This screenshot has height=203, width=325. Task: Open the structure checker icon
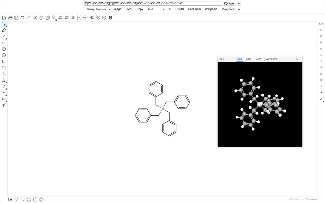pos(85,18)
